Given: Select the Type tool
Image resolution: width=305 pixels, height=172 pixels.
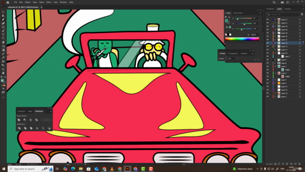Looking at the screenshot, I should [x=3, y=35].
